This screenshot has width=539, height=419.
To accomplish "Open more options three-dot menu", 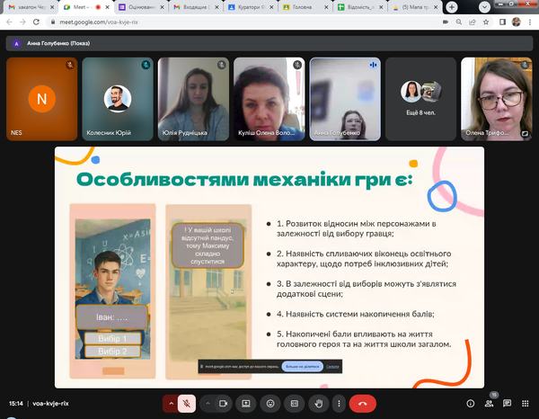I will coord(339,404).
